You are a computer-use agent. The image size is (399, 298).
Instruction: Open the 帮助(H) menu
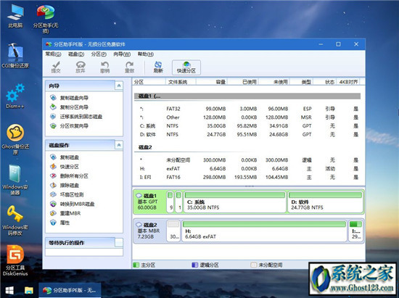146,54
